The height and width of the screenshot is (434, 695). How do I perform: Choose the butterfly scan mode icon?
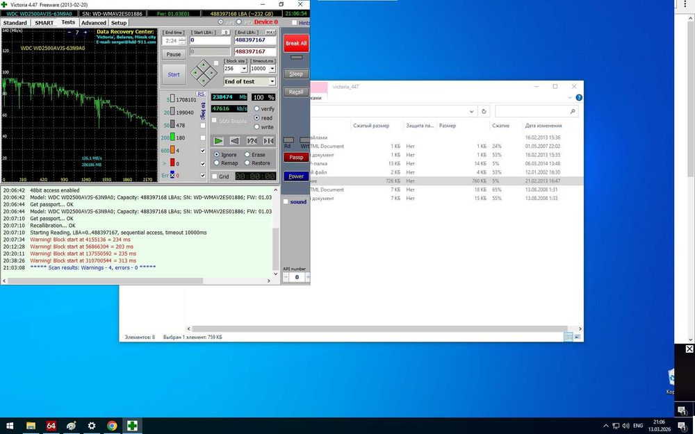click(x=268, y=141)
